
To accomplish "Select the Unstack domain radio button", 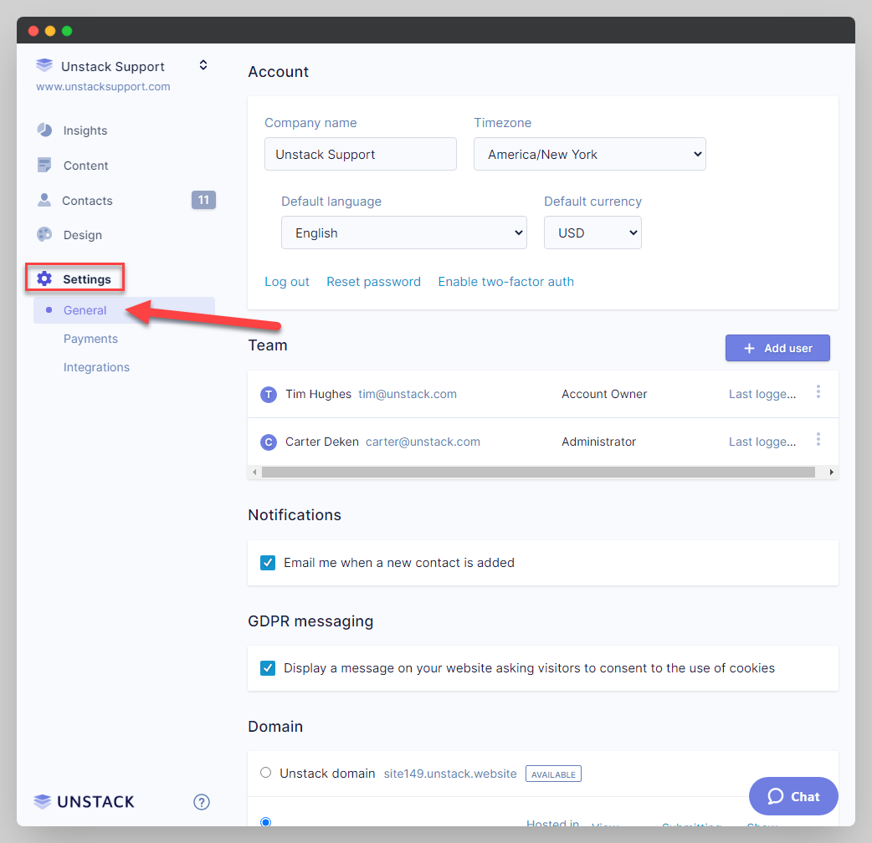I will [266, 773].
